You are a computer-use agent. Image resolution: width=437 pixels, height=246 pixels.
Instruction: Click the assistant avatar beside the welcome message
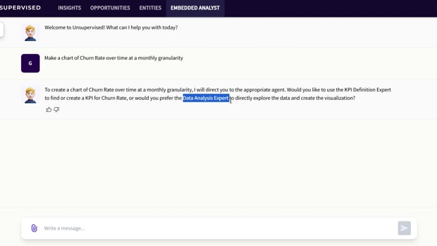(30, 33)
